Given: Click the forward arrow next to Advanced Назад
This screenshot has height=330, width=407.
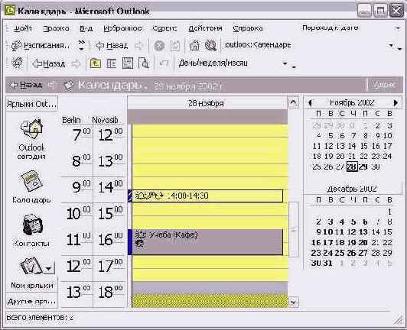Looking at the screenshot, I should pos(76,63).
